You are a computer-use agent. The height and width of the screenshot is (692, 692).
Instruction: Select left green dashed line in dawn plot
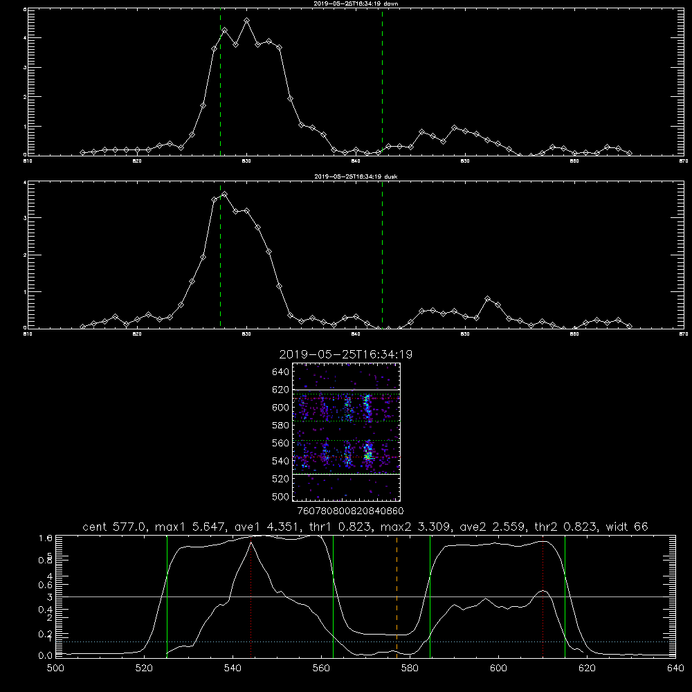tap(220, 82)
